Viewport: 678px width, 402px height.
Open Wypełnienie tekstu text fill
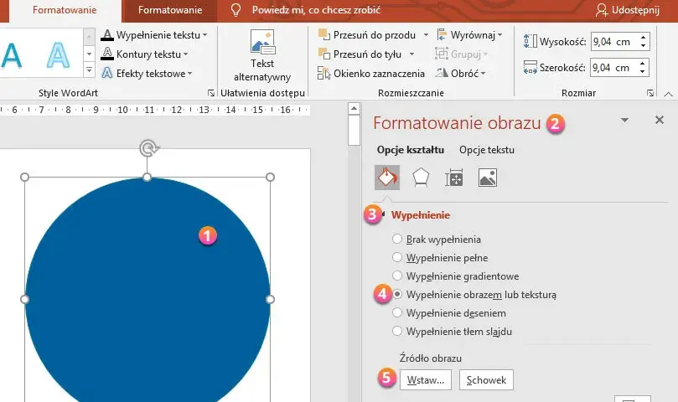click(153, 35)
